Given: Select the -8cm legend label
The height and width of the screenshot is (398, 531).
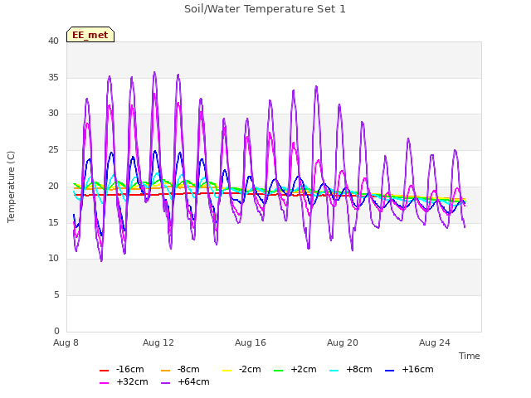Looking at the screenshot, I should pos(188,369).
